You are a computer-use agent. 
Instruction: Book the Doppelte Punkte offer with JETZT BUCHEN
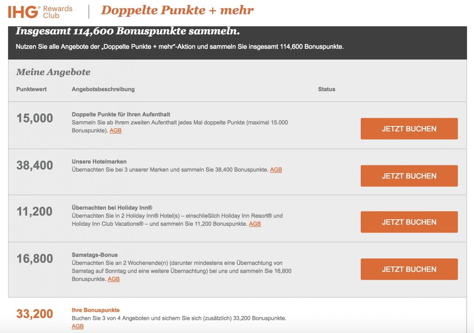[409, 129]
